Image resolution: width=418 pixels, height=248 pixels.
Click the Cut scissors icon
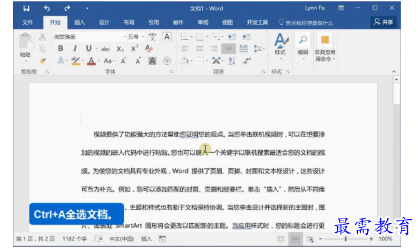pos(42,37)
